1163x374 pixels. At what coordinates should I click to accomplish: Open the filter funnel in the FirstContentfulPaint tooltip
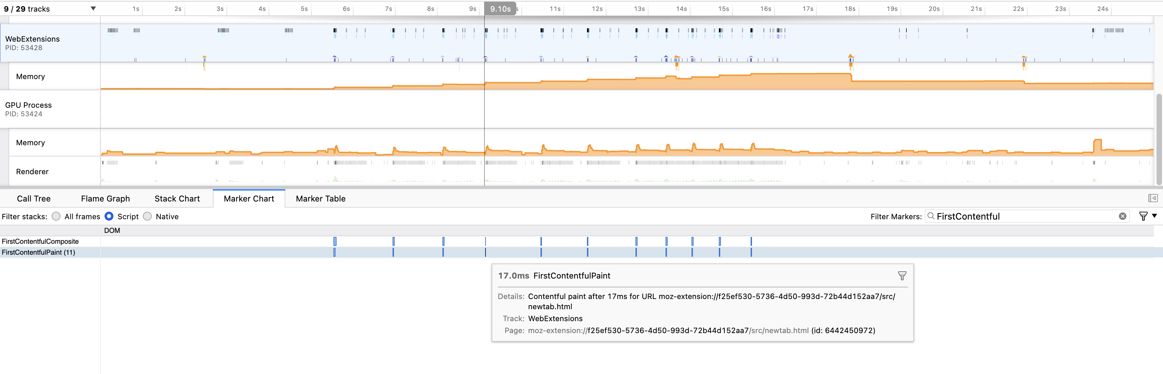tap(902, 275)
